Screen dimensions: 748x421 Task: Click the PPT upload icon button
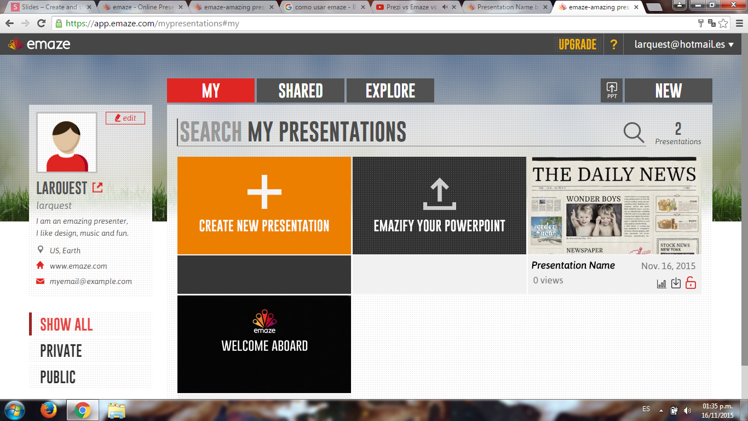[x=612, y=90]
